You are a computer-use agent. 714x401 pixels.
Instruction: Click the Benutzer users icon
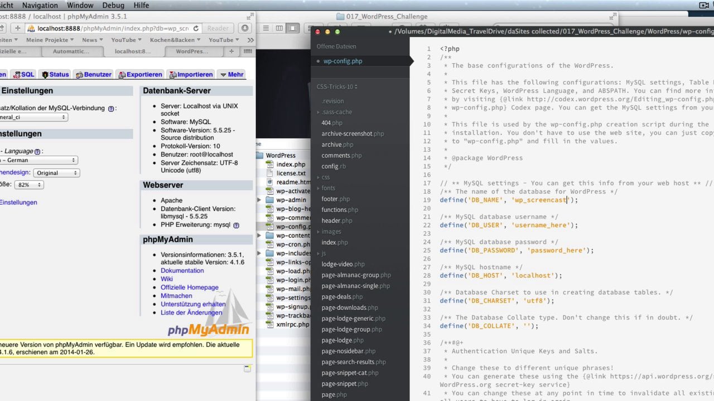click(x=80, y=75)
